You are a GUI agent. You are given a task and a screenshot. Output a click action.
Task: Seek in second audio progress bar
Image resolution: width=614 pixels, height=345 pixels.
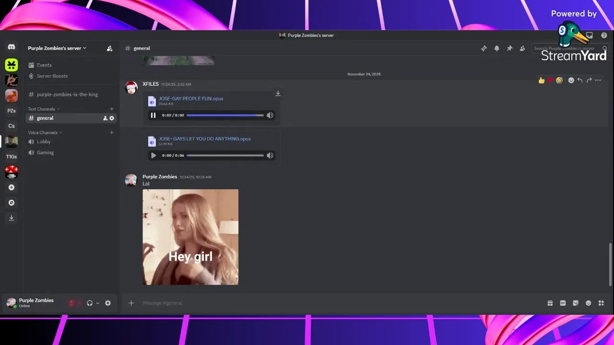click(225, 156)
